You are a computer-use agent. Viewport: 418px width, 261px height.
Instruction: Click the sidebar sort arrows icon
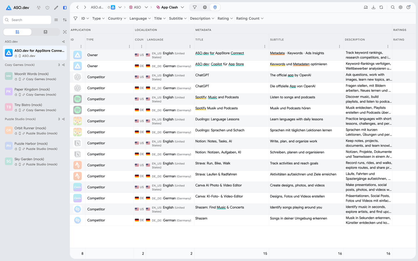click(65, 20)
